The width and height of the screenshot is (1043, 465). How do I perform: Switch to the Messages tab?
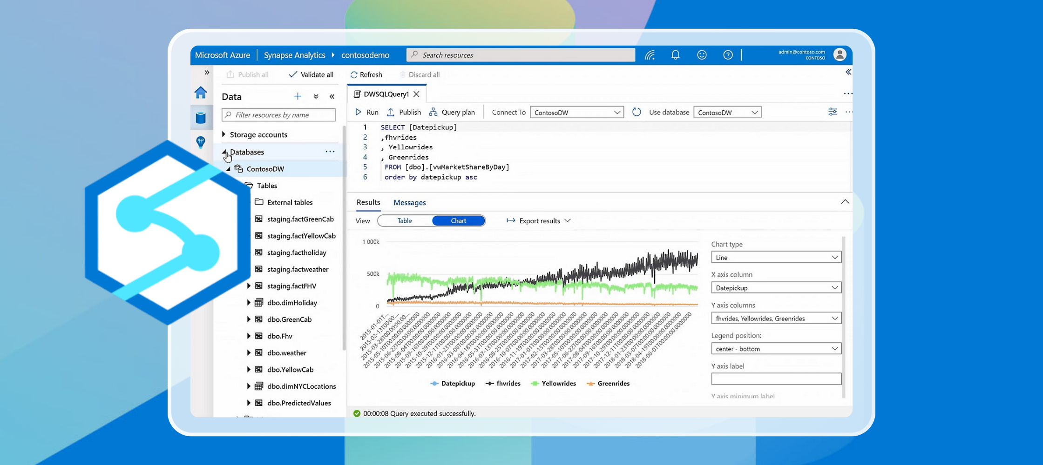click(x=409, y=203)
